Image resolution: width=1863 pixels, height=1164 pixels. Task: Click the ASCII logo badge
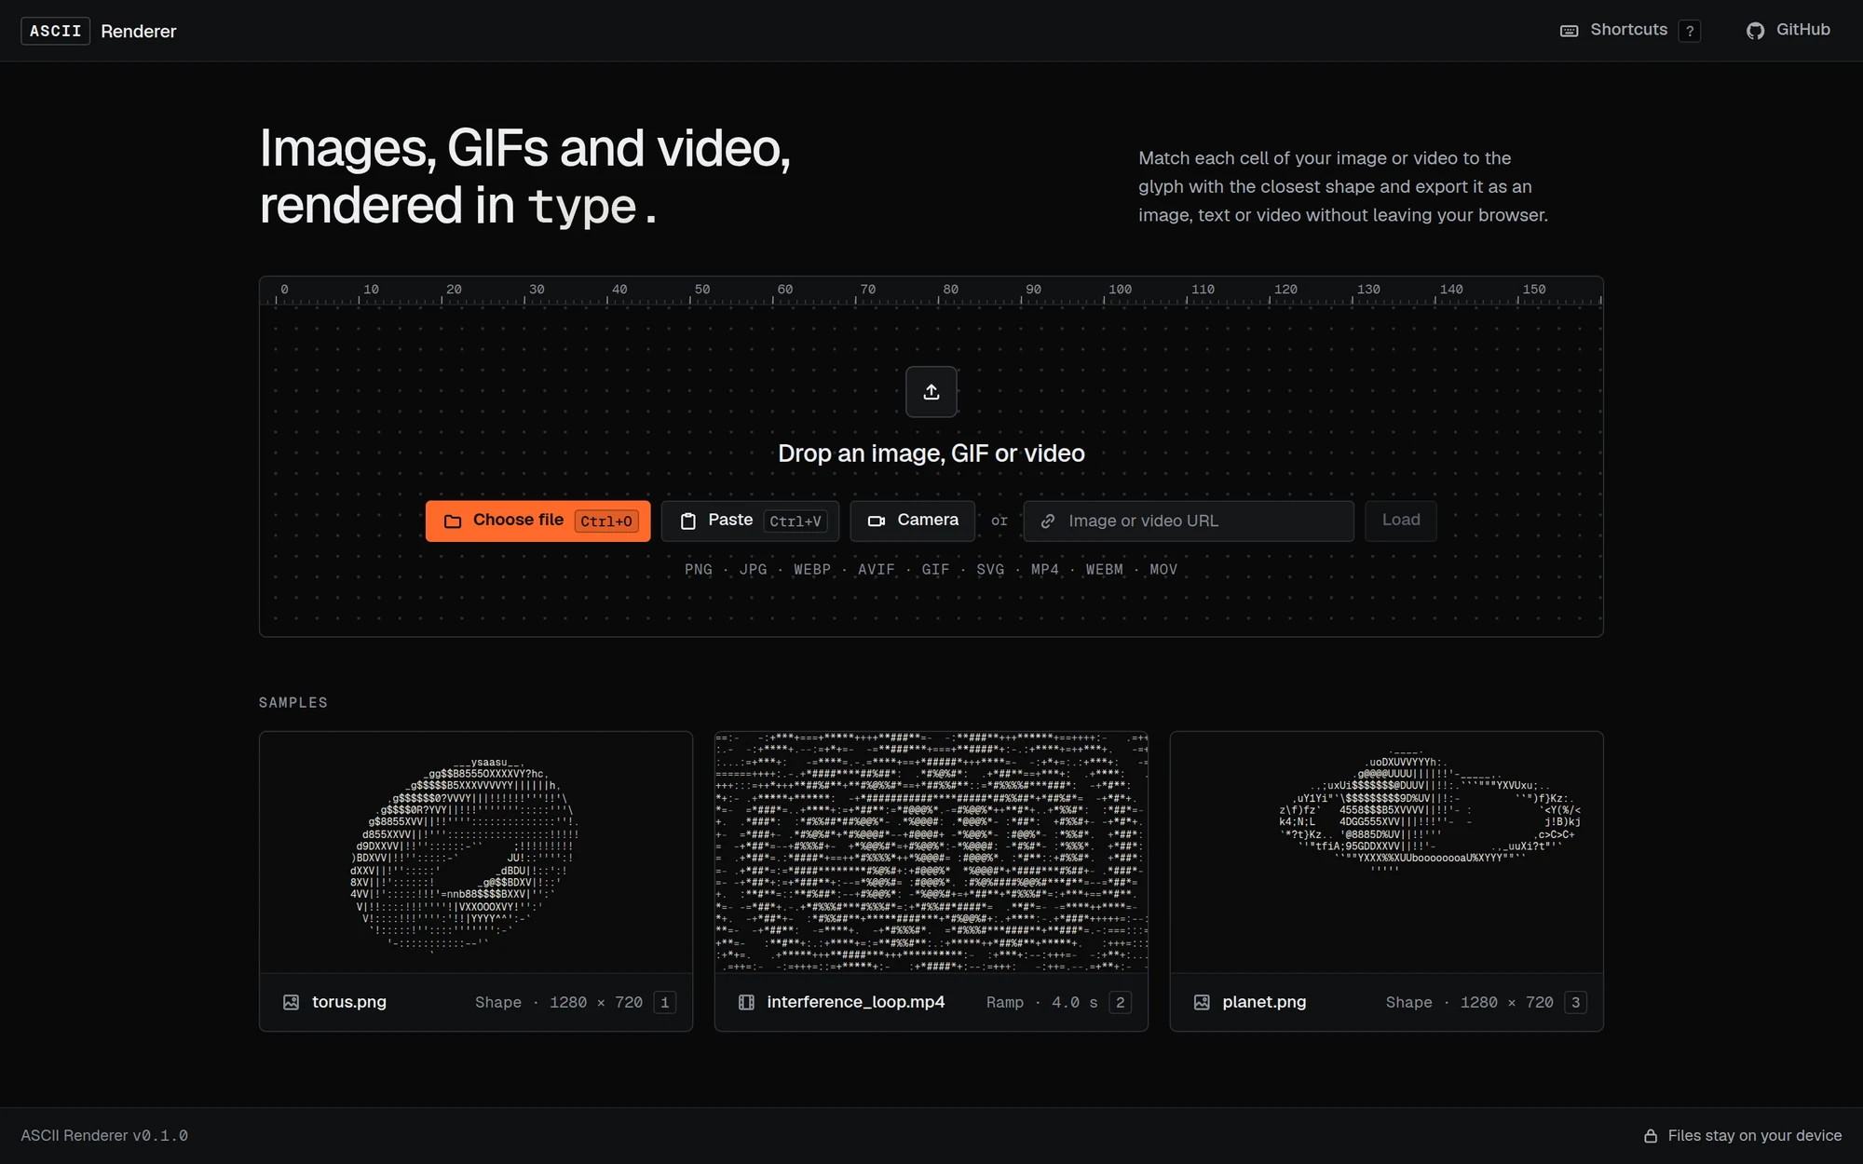click(55, 31)
